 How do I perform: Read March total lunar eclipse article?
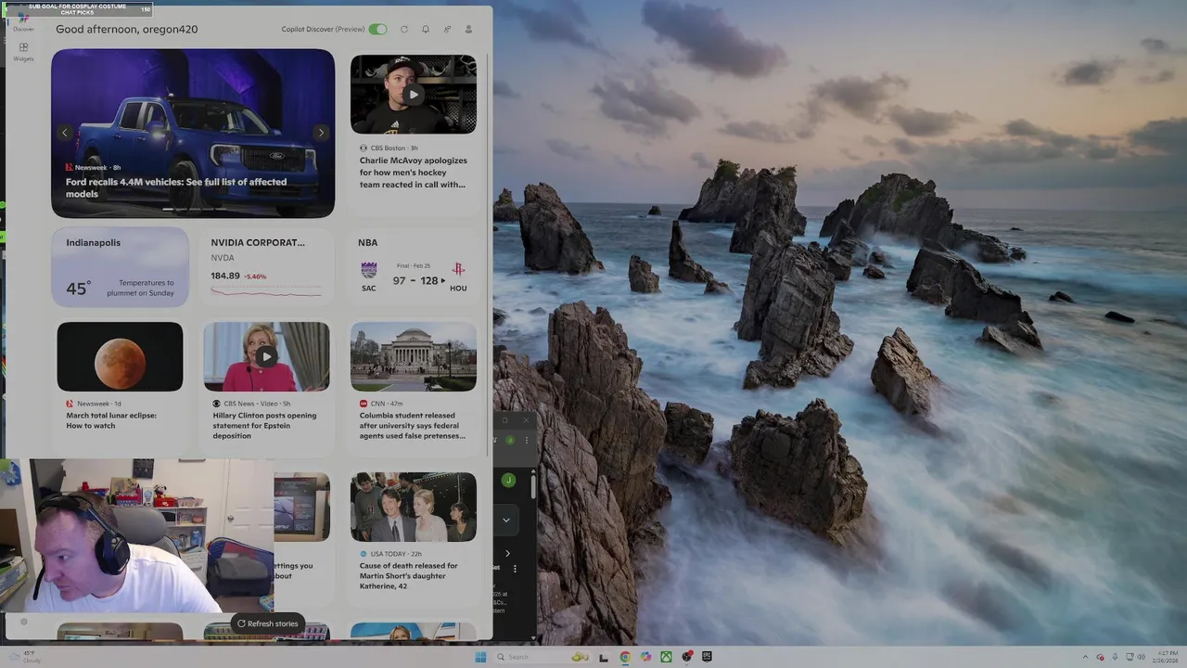(111, 420)
